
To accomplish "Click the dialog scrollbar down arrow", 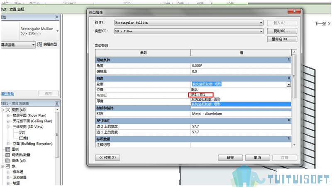I will 294,145.
